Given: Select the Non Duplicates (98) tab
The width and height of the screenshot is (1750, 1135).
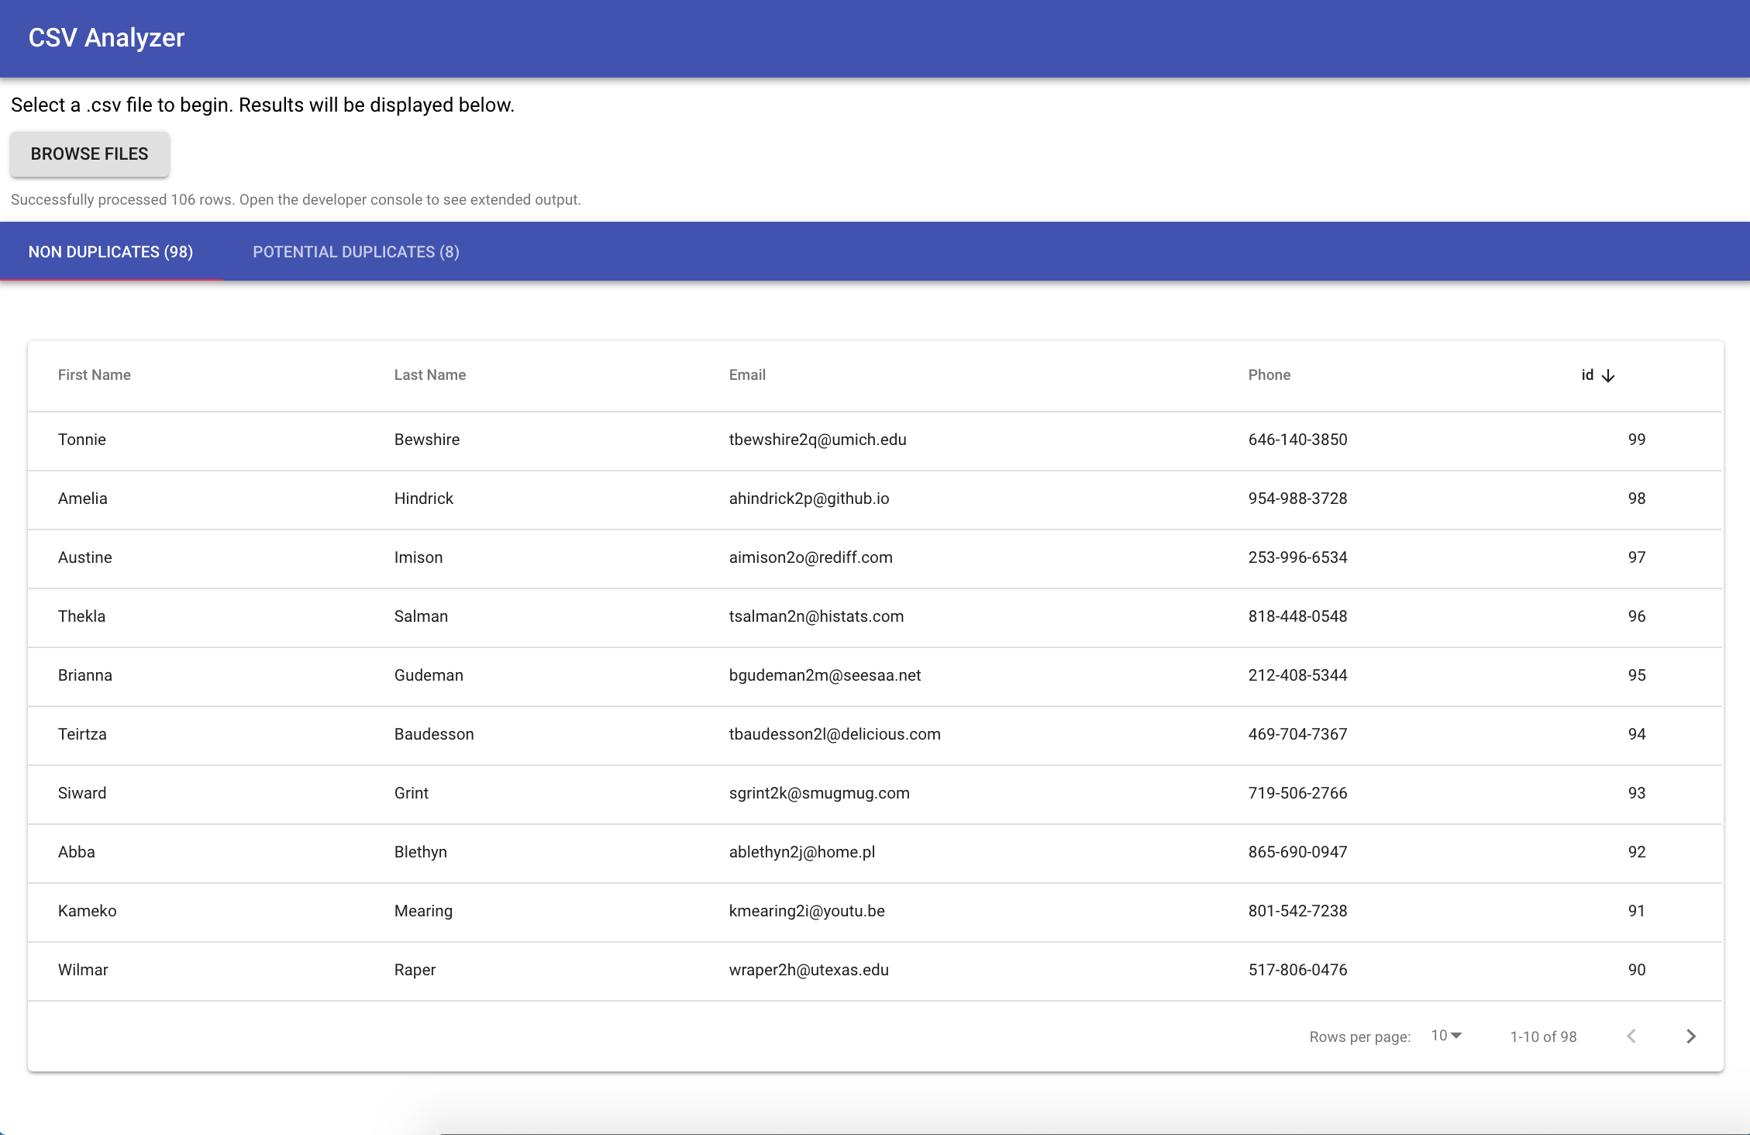Looking at the screenshot, I should click(111, 252).
